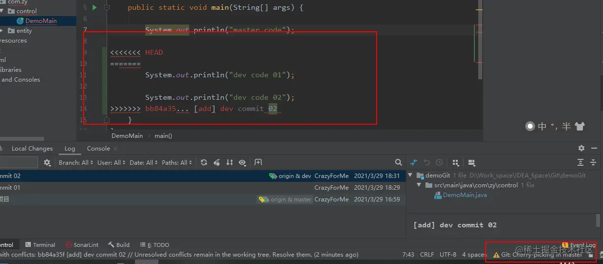The width and height of the screenshot is (603, 264).
Task: Open new log tab icon in Log toolbar
Action: click(258, 162)
